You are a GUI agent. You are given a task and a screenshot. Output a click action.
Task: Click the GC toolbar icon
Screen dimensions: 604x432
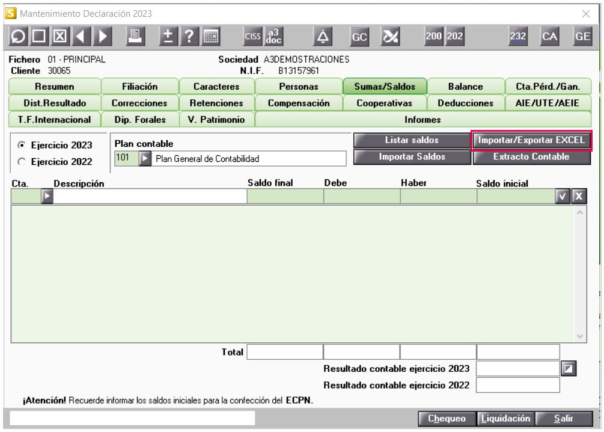(x=359, y=37)
